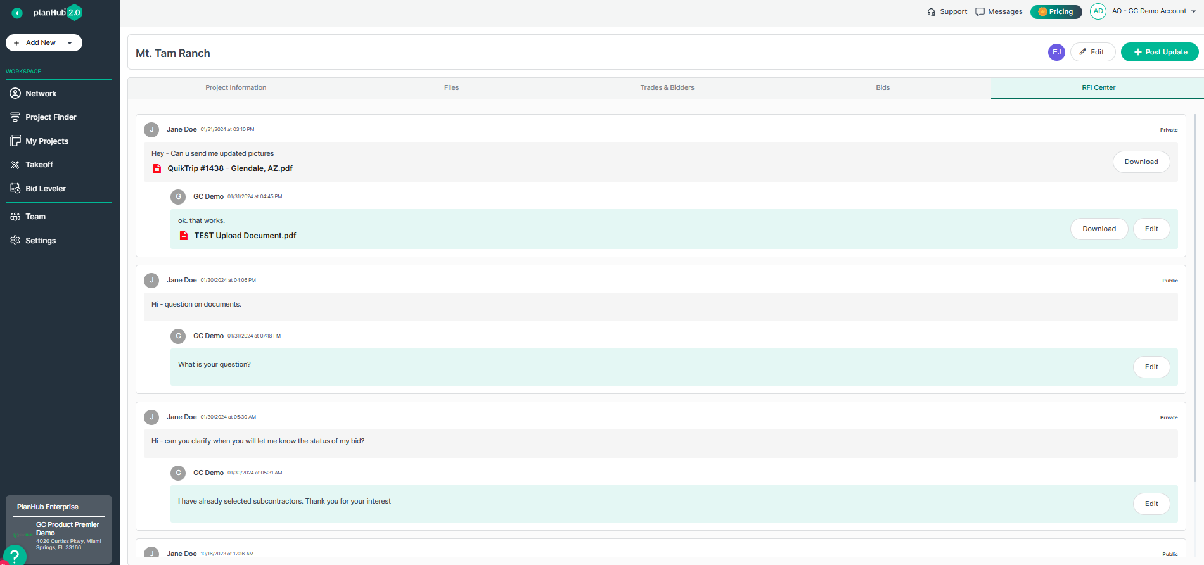The height and width of the screenshot is (565, 1204).
Task: Click the EJ purple user avatar
Action: pyautogui.click(x=1056, y=52)
